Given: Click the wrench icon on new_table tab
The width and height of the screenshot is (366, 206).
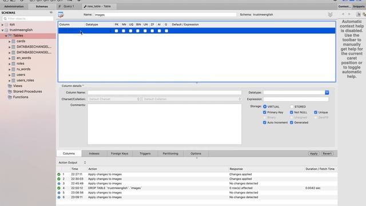Looking at the screenshot, I should pyautogui.click(x=85, y=6).
